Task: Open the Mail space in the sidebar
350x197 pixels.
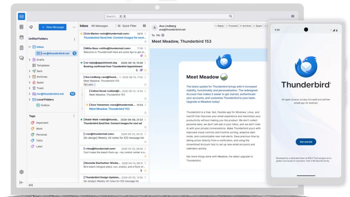Action: point(21,17)
